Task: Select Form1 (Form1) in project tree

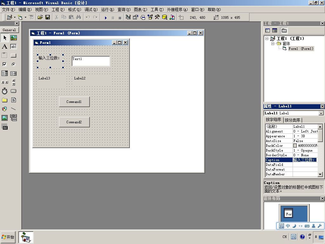Action: 301,49
